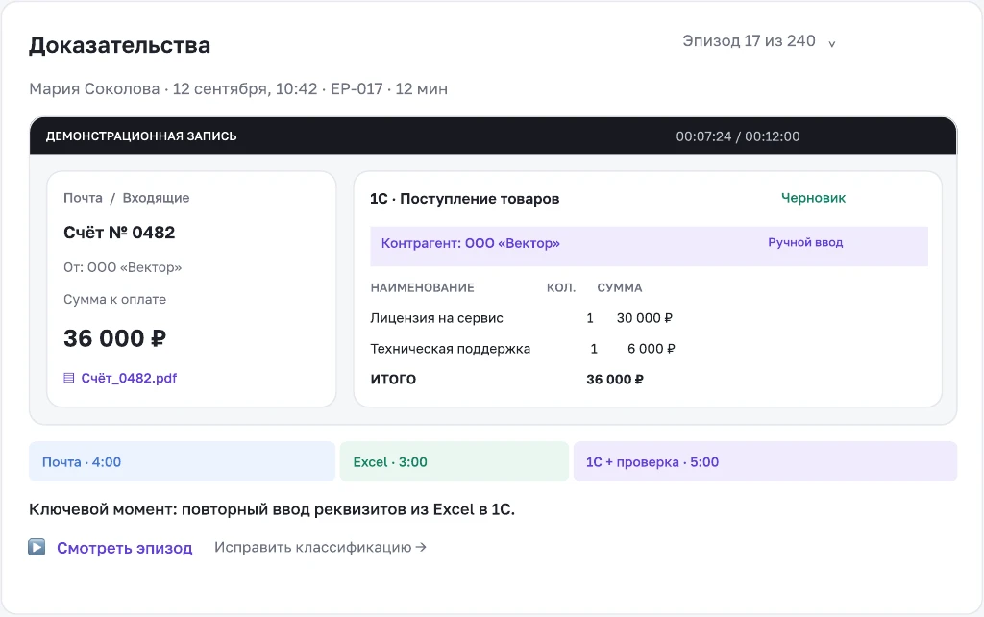Click the ИТОГО 36 000 ₽ total
The height and width of the screenshot is (617, 984).
(507, 379)
